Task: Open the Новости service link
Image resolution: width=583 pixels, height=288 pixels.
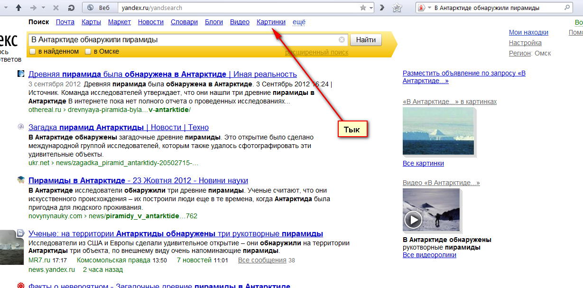Action: point(151,22)
